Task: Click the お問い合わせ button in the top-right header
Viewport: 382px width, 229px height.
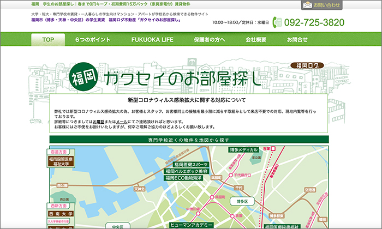Action: coord(321,5)
